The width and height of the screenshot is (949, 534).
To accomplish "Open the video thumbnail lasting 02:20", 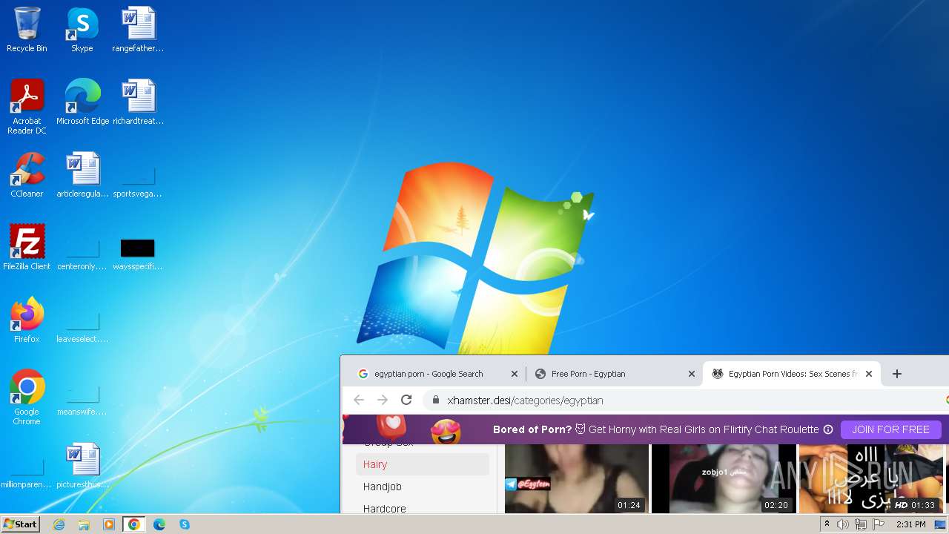I will click(x=724, y=479).
